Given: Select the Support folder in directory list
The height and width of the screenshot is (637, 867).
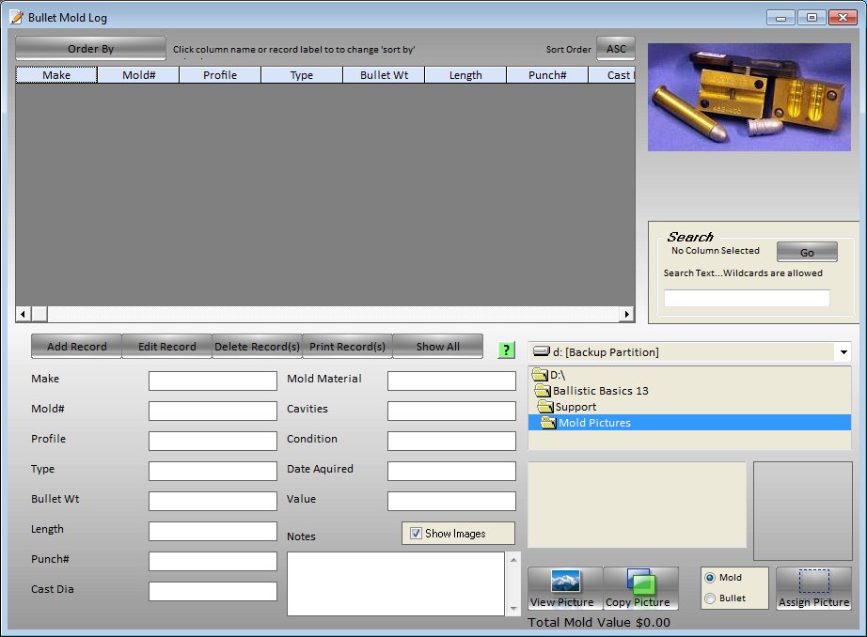Looking at the screenshot, I should coord(575,407).
